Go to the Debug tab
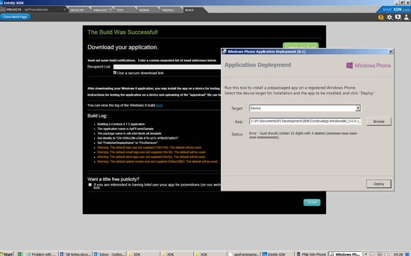Screen dimensions: 411x256 (144, 10)
